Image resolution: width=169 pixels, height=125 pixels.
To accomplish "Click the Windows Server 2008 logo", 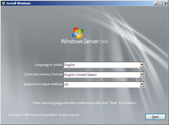I will [x=84, y=36].
